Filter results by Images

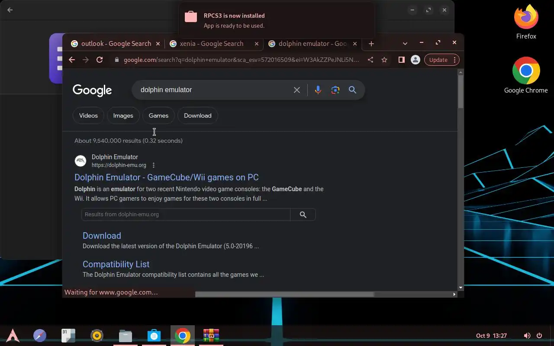point(123,115)
